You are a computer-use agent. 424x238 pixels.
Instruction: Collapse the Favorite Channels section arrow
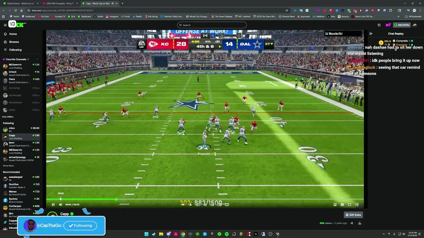37,59
